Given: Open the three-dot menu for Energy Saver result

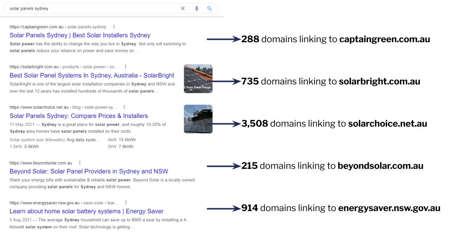Looking at the screenshot, I should coord(126,203).
